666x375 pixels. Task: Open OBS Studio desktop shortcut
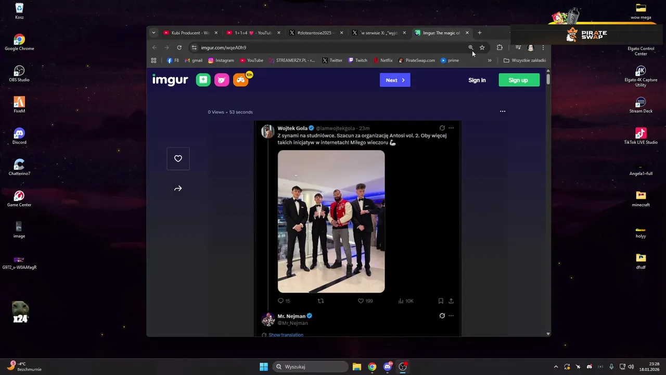[19, 73]
